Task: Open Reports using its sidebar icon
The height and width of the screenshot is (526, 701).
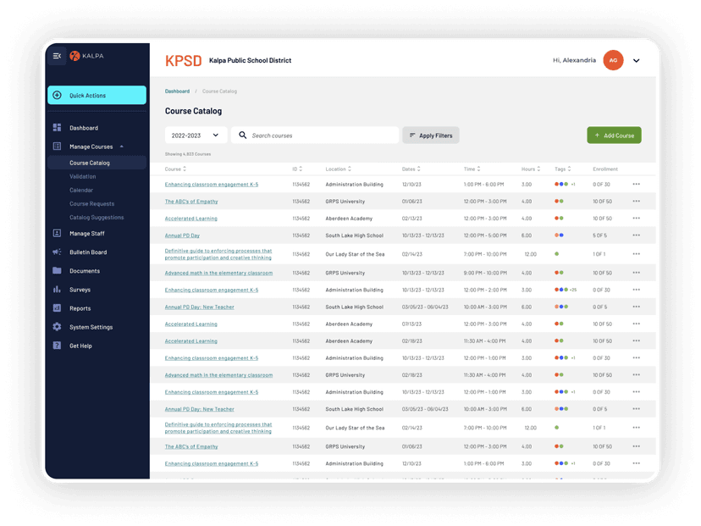Action: click(57, 306)
